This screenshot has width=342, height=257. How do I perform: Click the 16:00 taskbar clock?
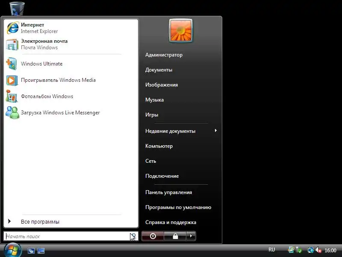[x=330, y=250]
